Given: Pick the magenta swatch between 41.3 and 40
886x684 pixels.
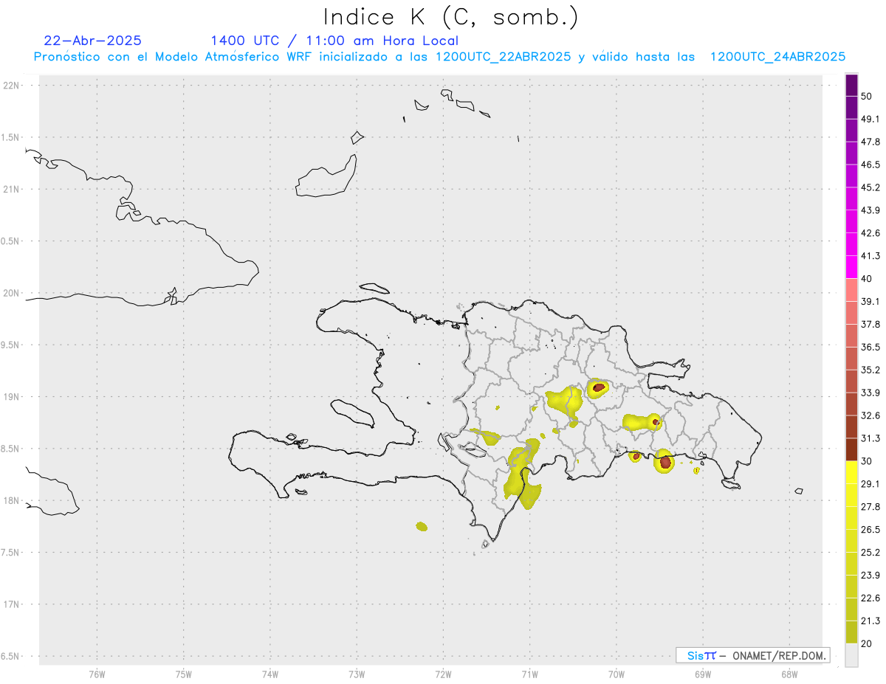Looking at the screenshot, I should coord(851,267).
